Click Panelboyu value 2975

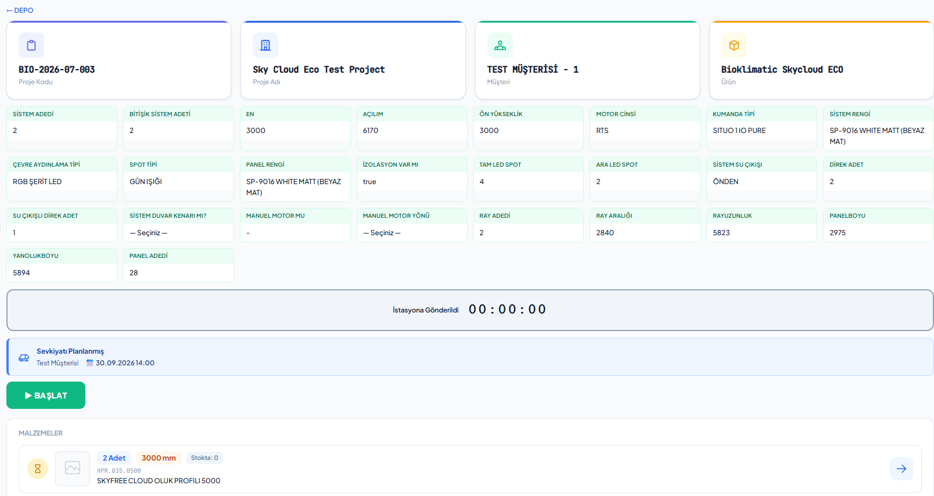pos(838,233)
